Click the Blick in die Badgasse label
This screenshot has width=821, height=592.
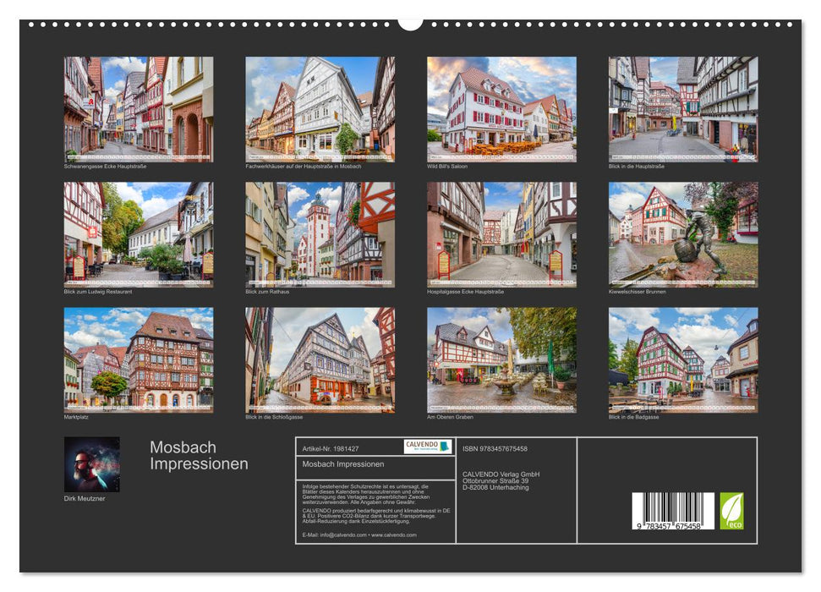point(634,416)
